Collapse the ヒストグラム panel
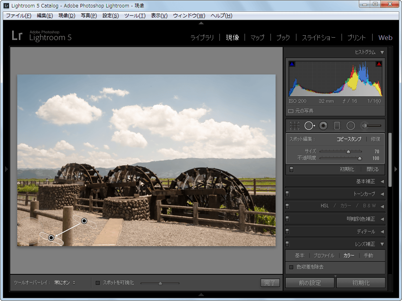Screen dimensions: 402x301 click(382, 53)
